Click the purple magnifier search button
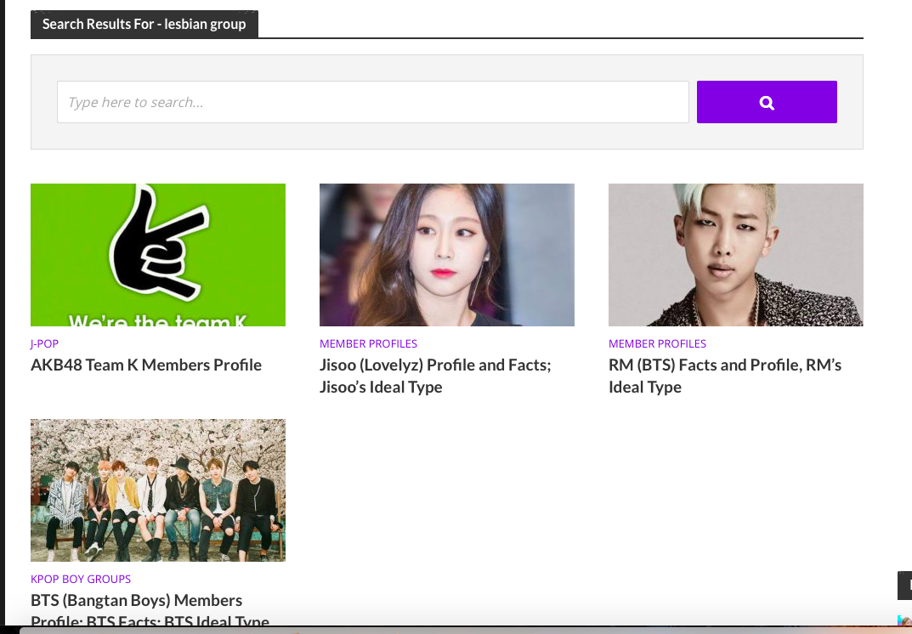The width and height of the screenshot is (912, 634). pyautogui.click(x=767, y=102)
